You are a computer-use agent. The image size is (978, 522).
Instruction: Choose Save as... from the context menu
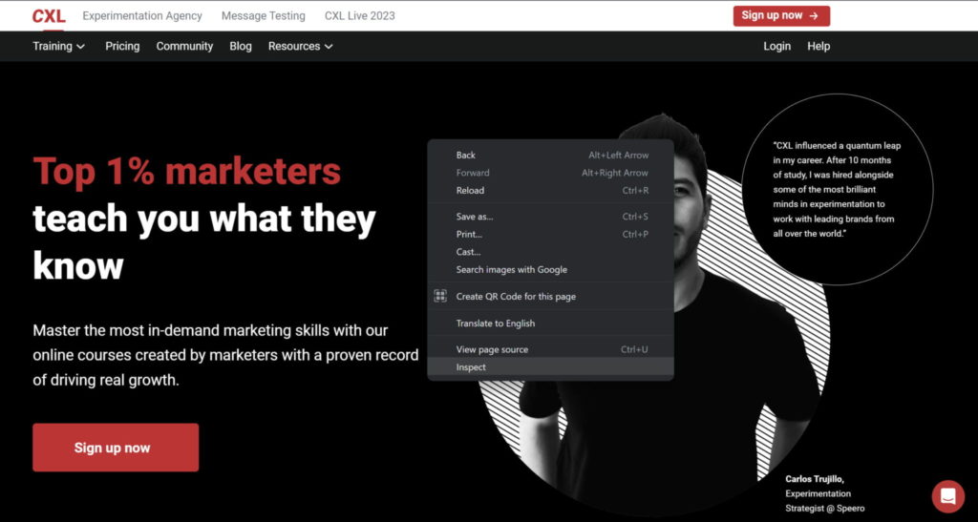[550, 217]
